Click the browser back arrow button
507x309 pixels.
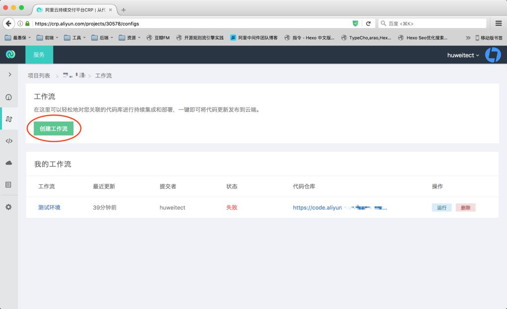8,23
